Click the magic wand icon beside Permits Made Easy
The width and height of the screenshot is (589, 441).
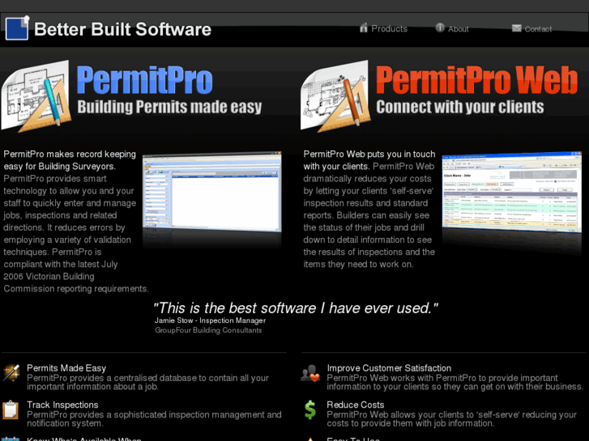point(11,373)
